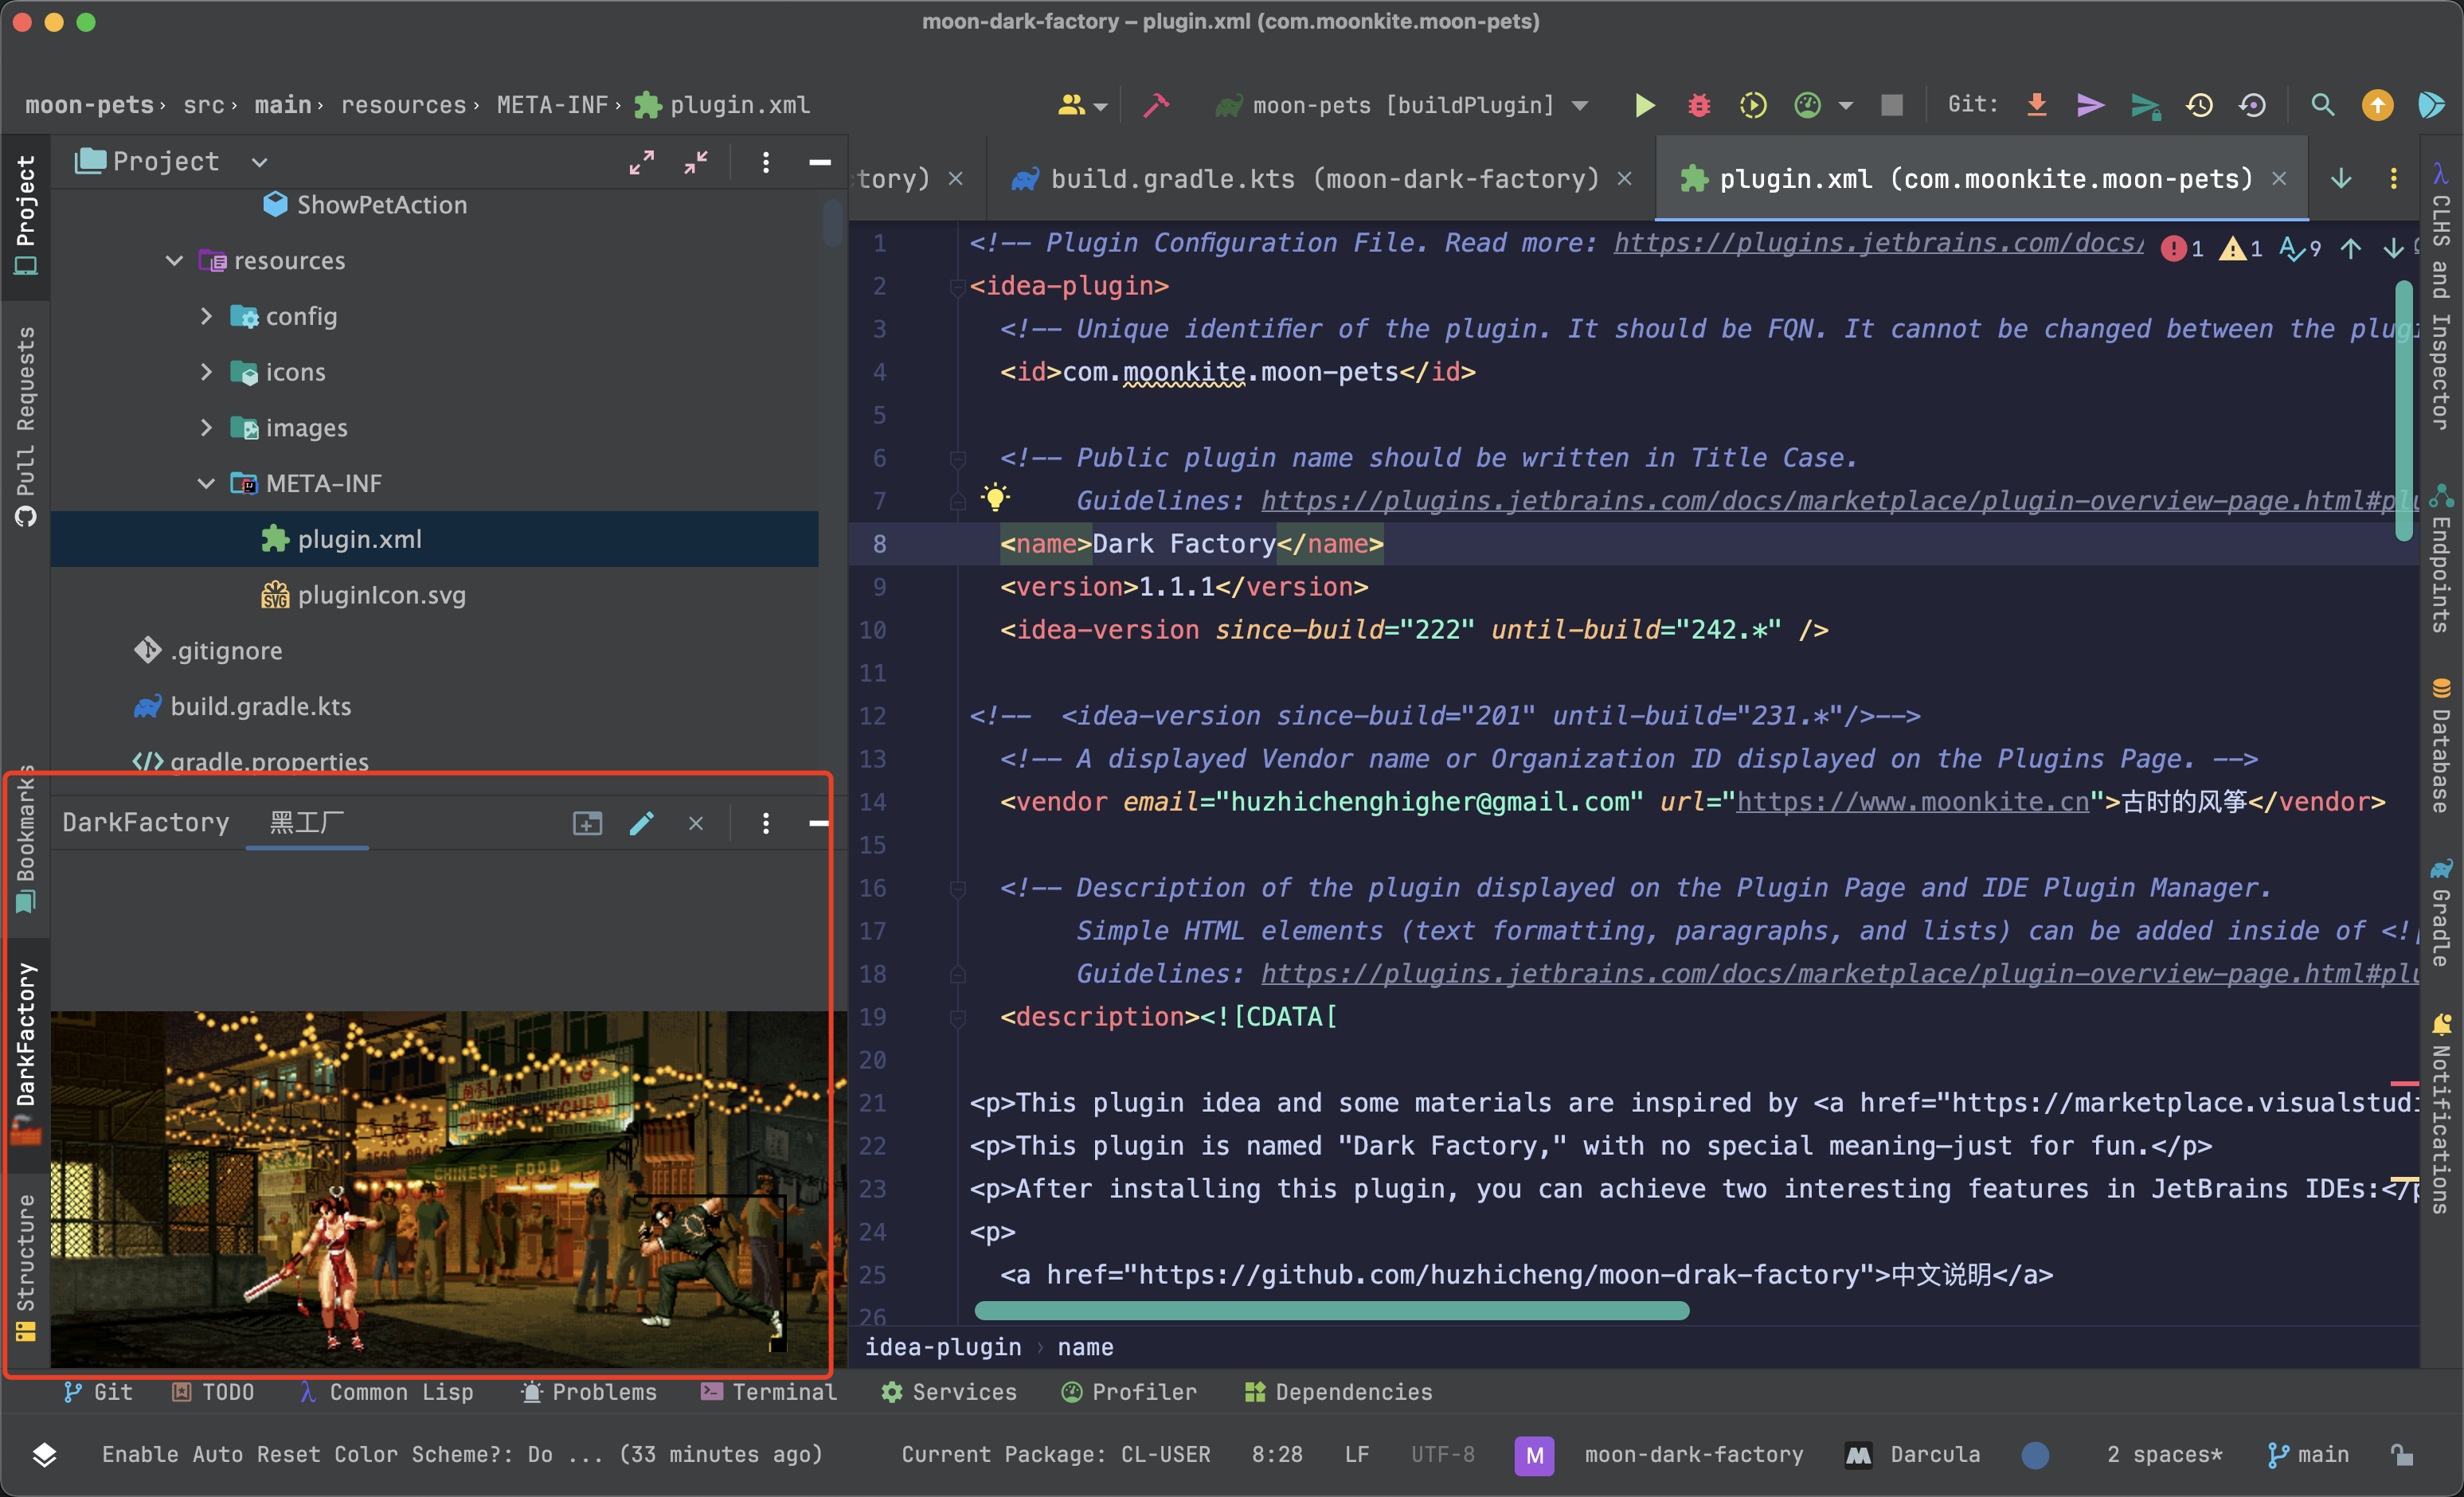Open Search Everywhere magnifier icon
The width and height of the screenshot is (2464, 1497).
coord(2322,105)
